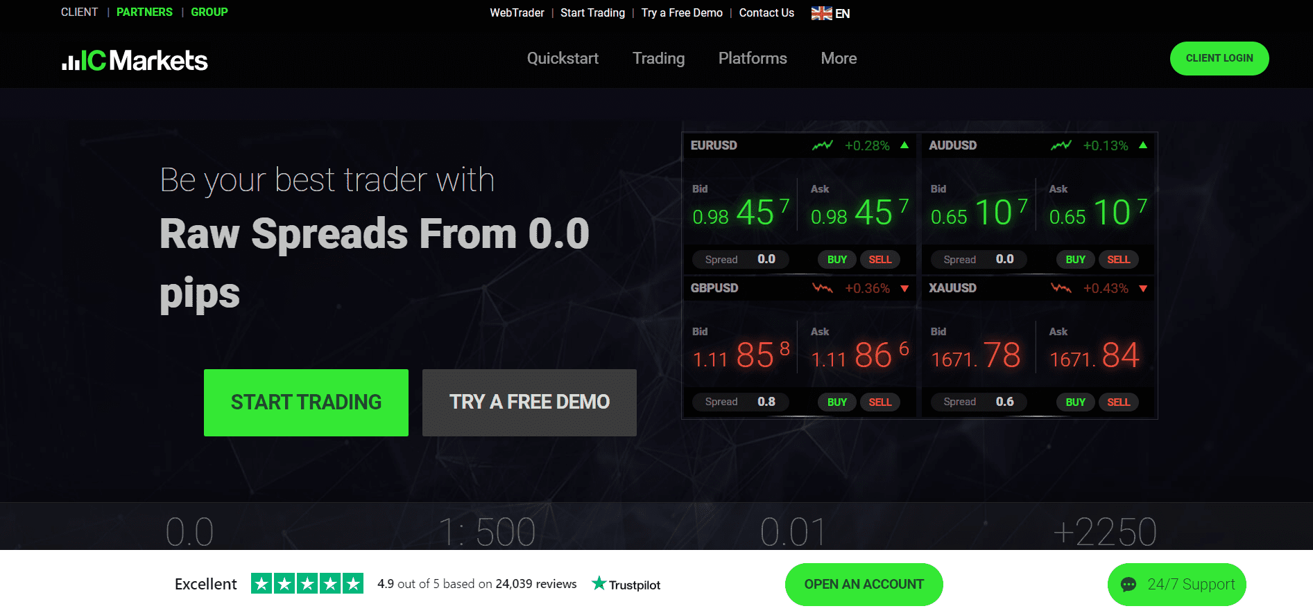Click the EURUSD pair title

tap(714, 145)
